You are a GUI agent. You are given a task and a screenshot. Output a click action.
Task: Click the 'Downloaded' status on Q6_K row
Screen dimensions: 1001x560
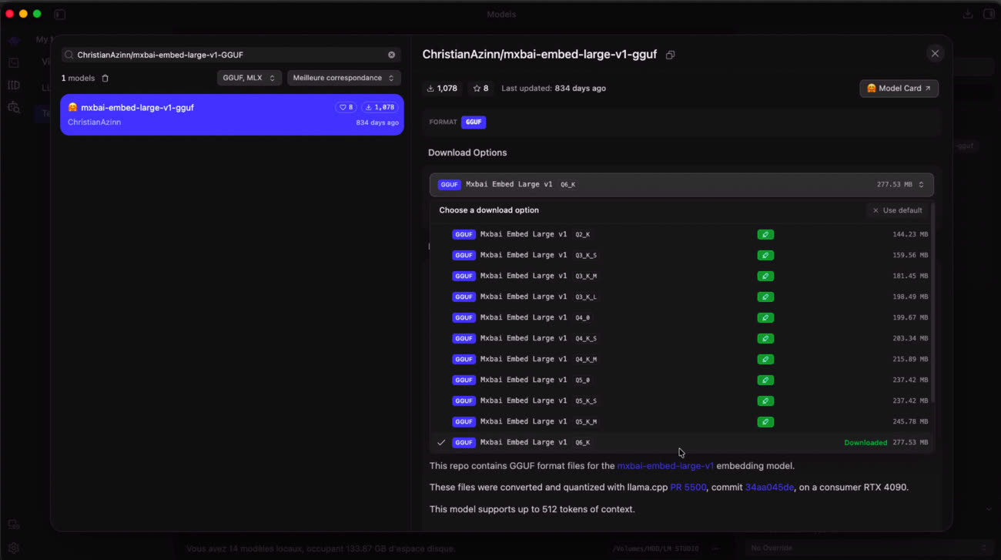(x=865, y=443)
